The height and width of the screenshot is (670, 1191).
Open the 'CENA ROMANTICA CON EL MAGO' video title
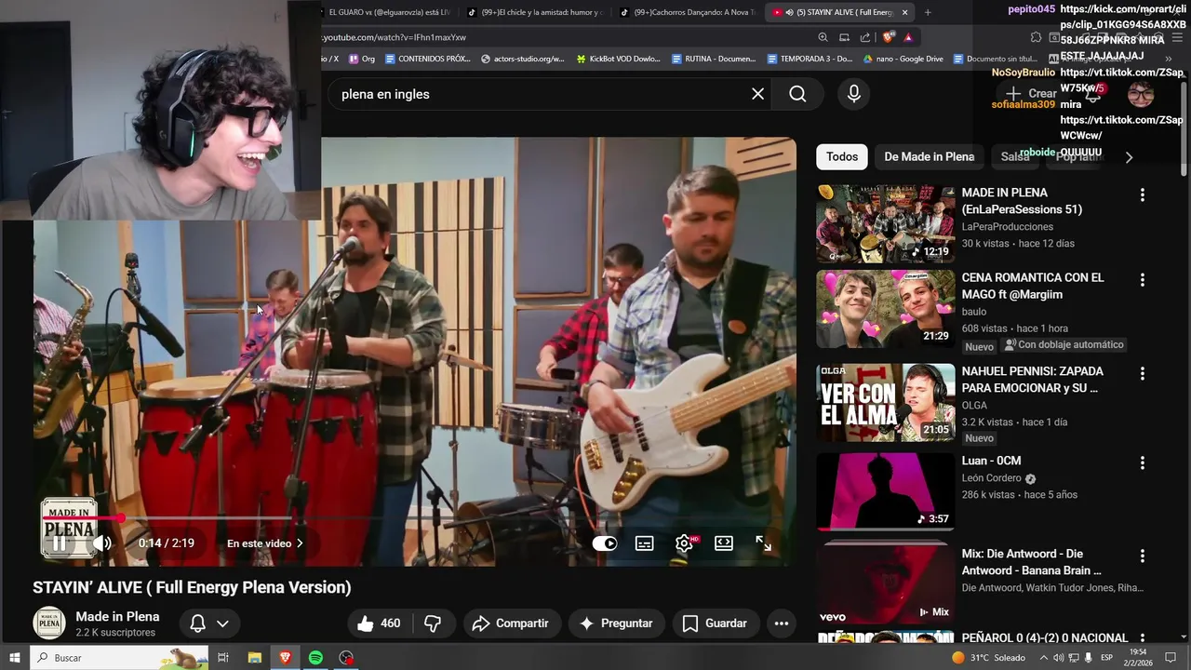pyautogui.click(x=1033, y=286)
